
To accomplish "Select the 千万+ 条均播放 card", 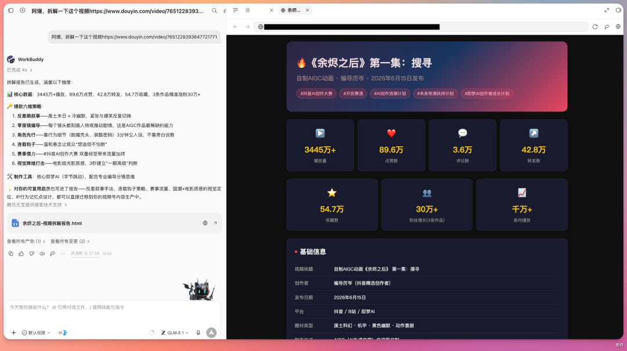I will coord(522,205).
